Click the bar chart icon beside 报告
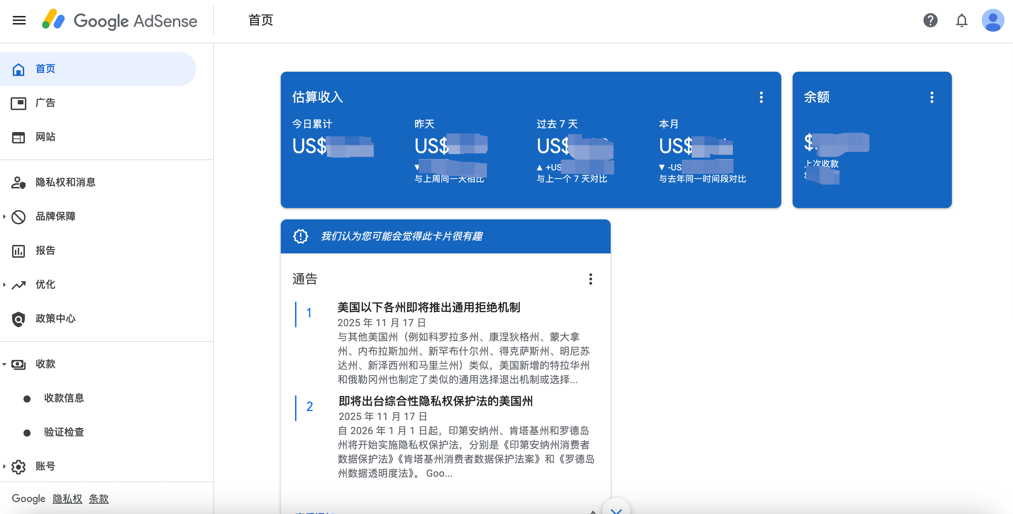Screen dimensions: 1013x514 pos(18,251)
